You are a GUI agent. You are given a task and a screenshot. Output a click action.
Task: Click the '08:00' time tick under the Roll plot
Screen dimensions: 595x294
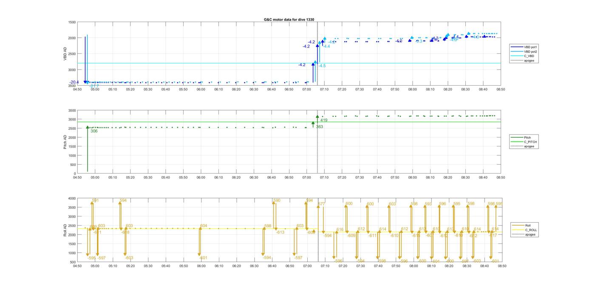pyautogui.click(x=413, y=266)
